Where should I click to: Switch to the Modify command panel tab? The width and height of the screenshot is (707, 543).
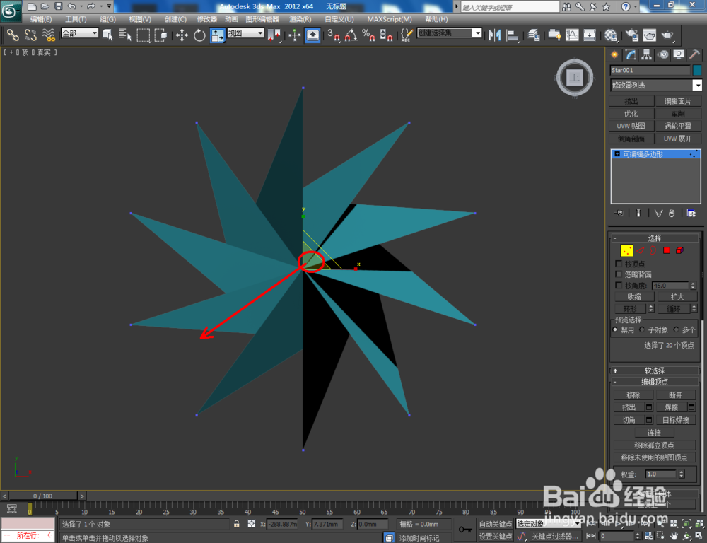[631, 54]
